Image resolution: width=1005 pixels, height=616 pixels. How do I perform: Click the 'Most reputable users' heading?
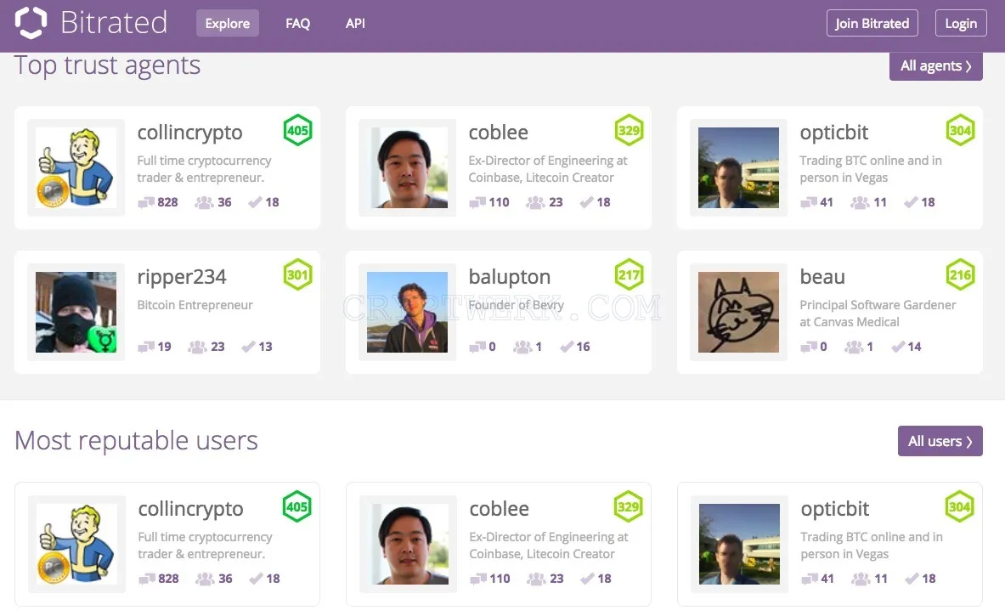pyautogui.click(x=136, y=441)
